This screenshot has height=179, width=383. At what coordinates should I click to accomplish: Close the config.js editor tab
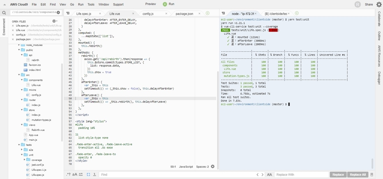click(x=167, y=14)
